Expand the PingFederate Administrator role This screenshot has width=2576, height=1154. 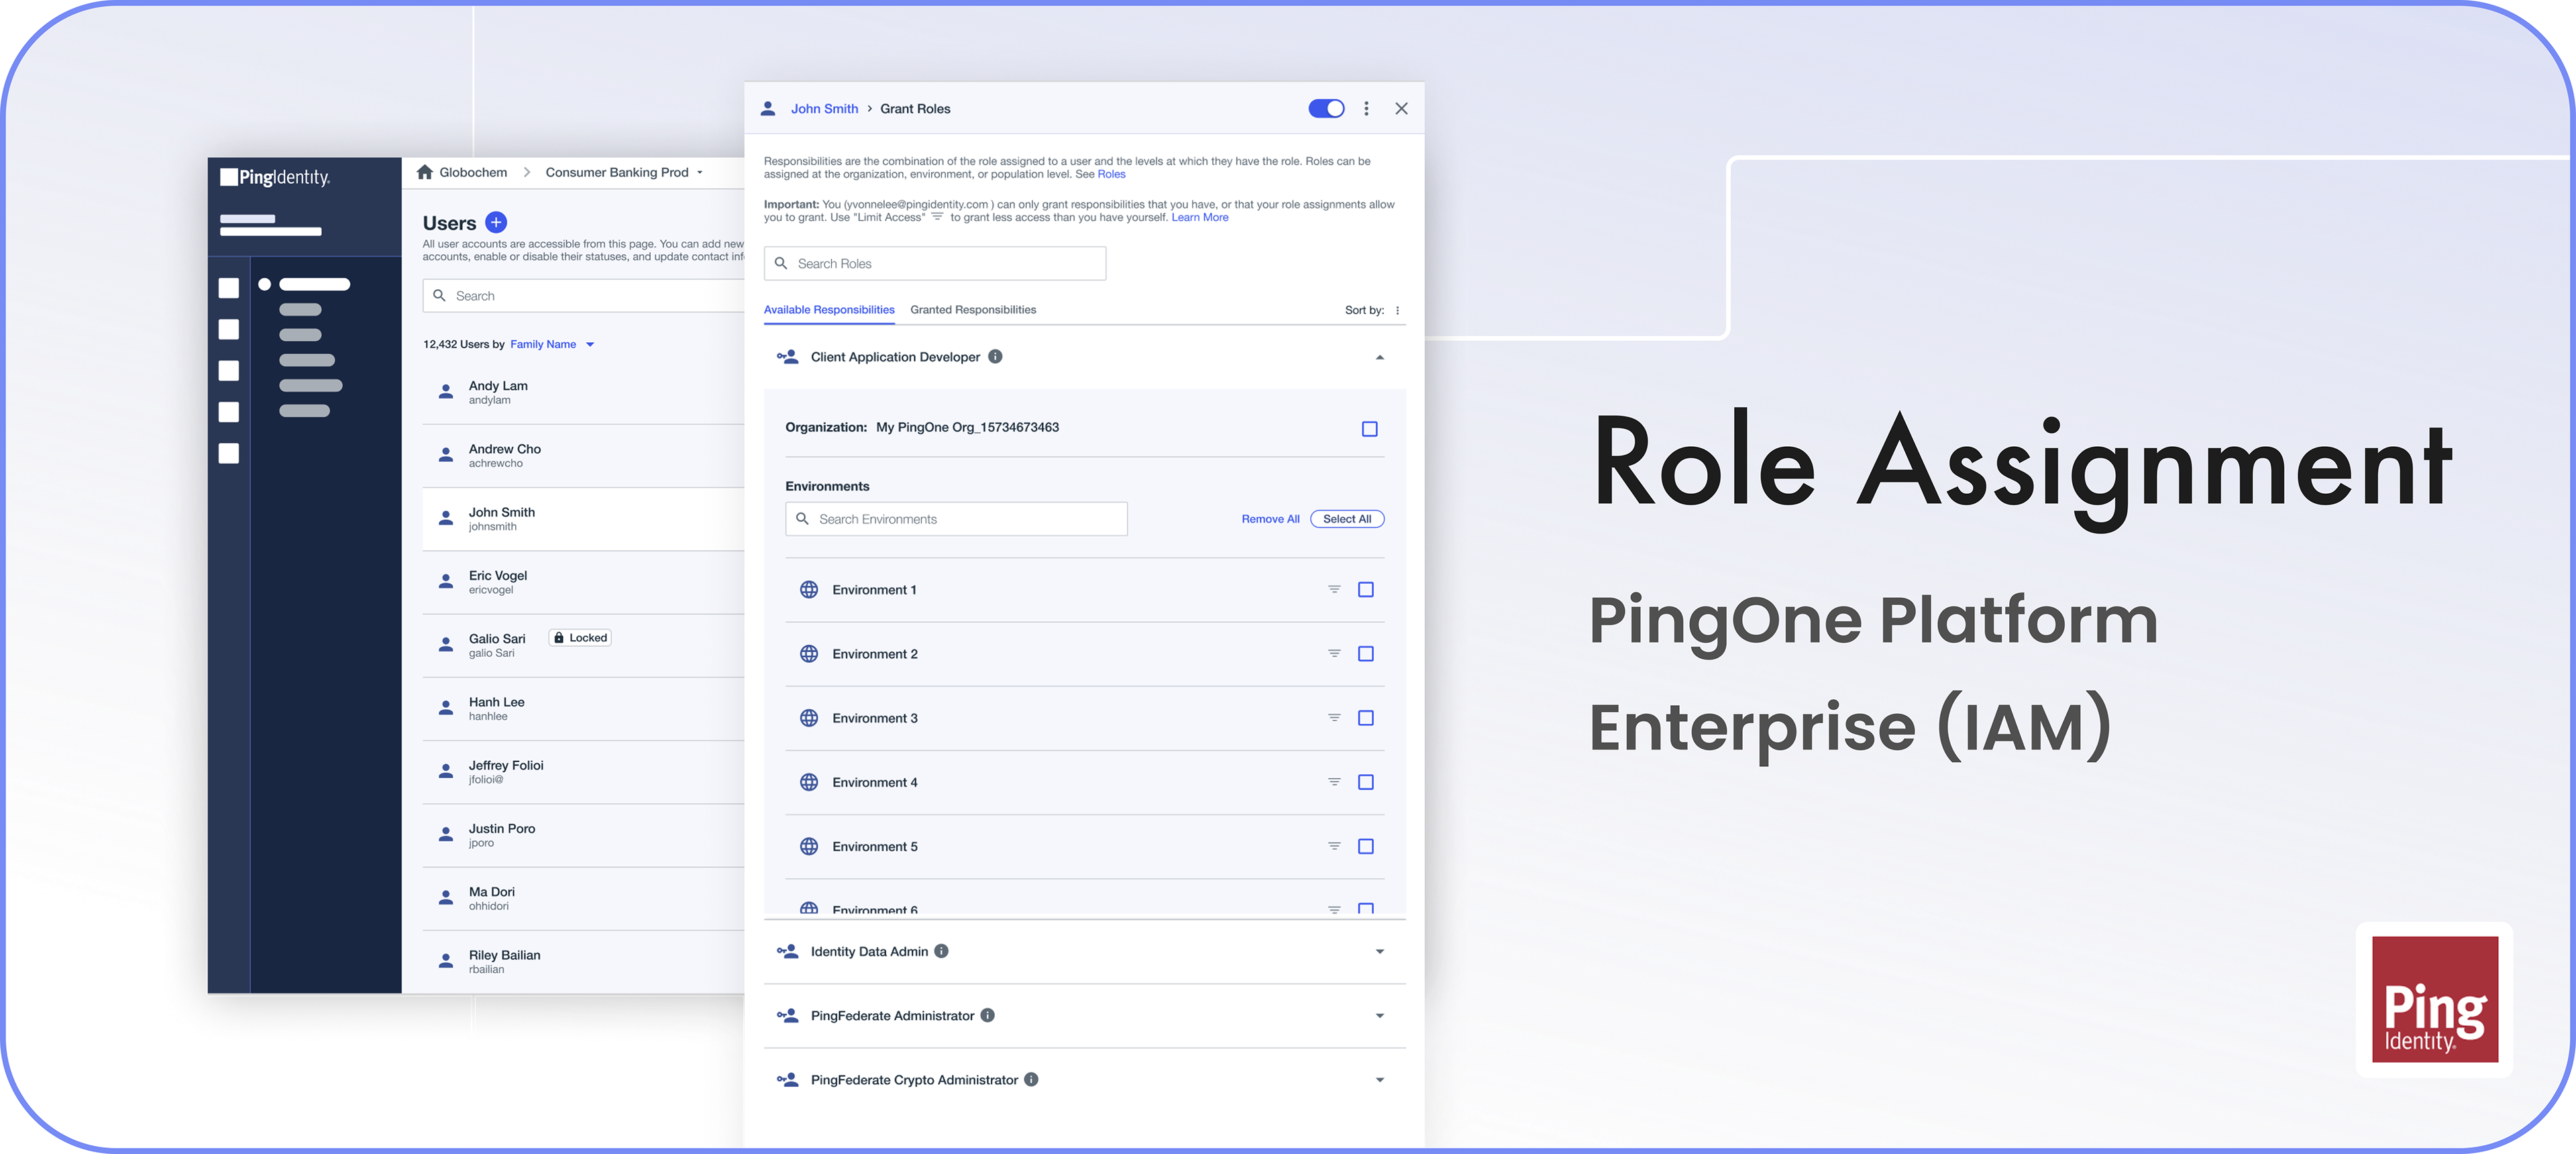[1379, 1015]
